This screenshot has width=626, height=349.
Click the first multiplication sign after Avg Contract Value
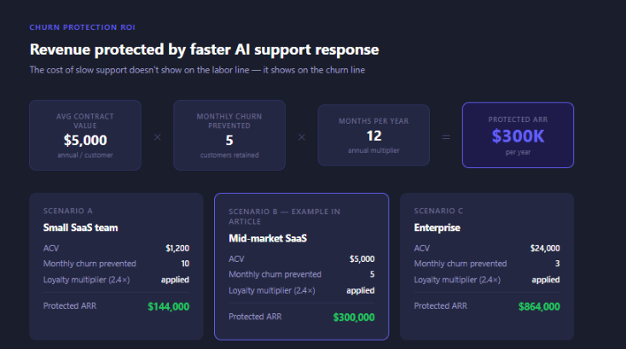(x=157, y=136)
